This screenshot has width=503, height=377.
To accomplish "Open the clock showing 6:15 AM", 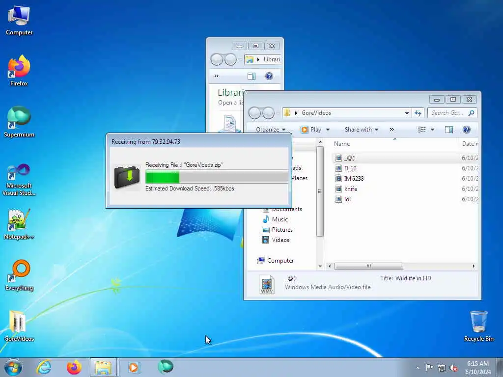I will 478,367.
